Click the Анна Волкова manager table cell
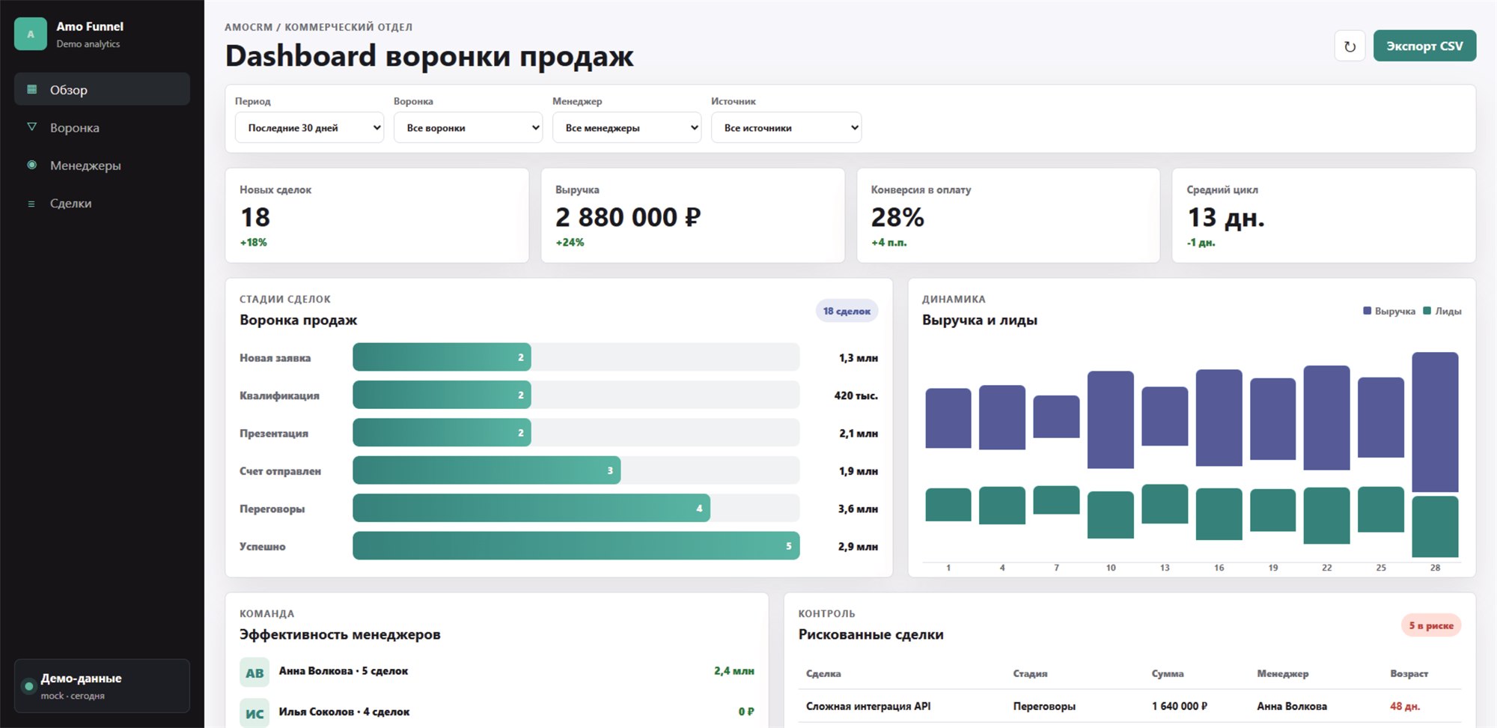 tap(1292, 706)
